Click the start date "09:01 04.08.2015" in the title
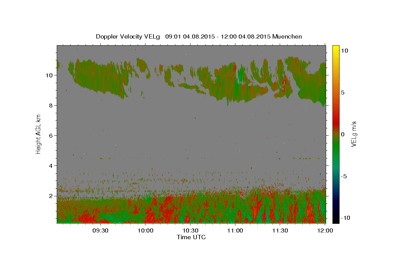 (x=190, y=37)
